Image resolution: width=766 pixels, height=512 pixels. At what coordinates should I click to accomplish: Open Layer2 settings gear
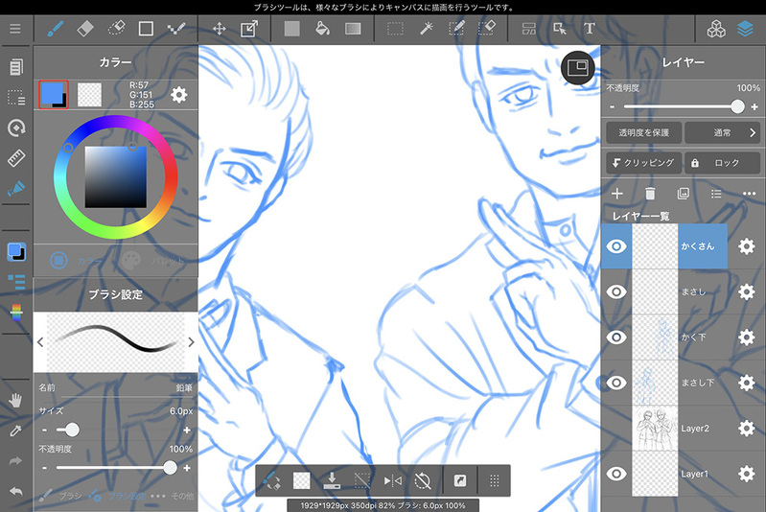click(747, 428)
